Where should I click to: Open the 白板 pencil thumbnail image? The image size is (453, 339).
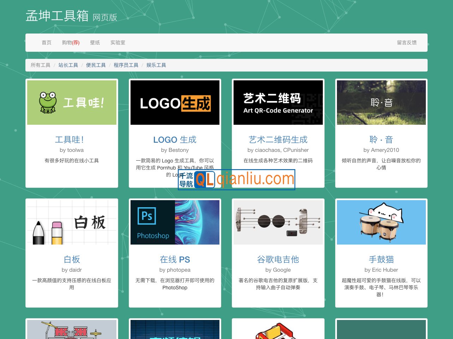pos(72,222)
